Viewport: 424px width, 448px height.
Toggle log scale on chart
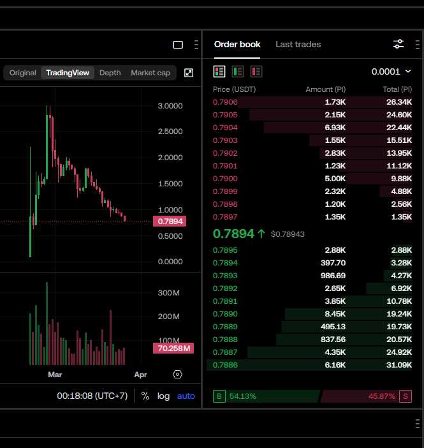tap(163, 396)
